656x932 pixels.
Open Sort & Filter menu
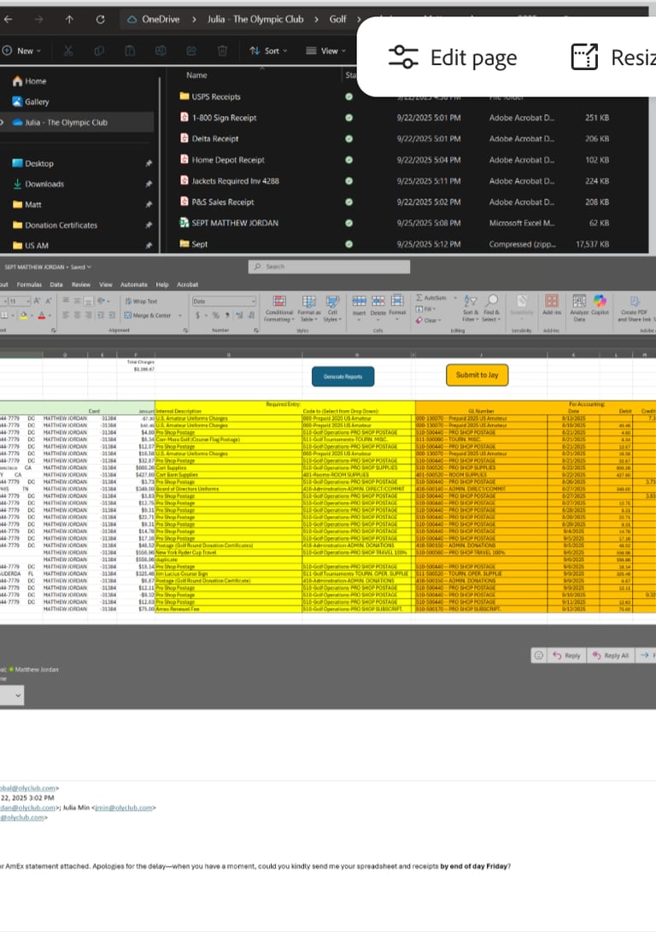click(x=470, y=308)
